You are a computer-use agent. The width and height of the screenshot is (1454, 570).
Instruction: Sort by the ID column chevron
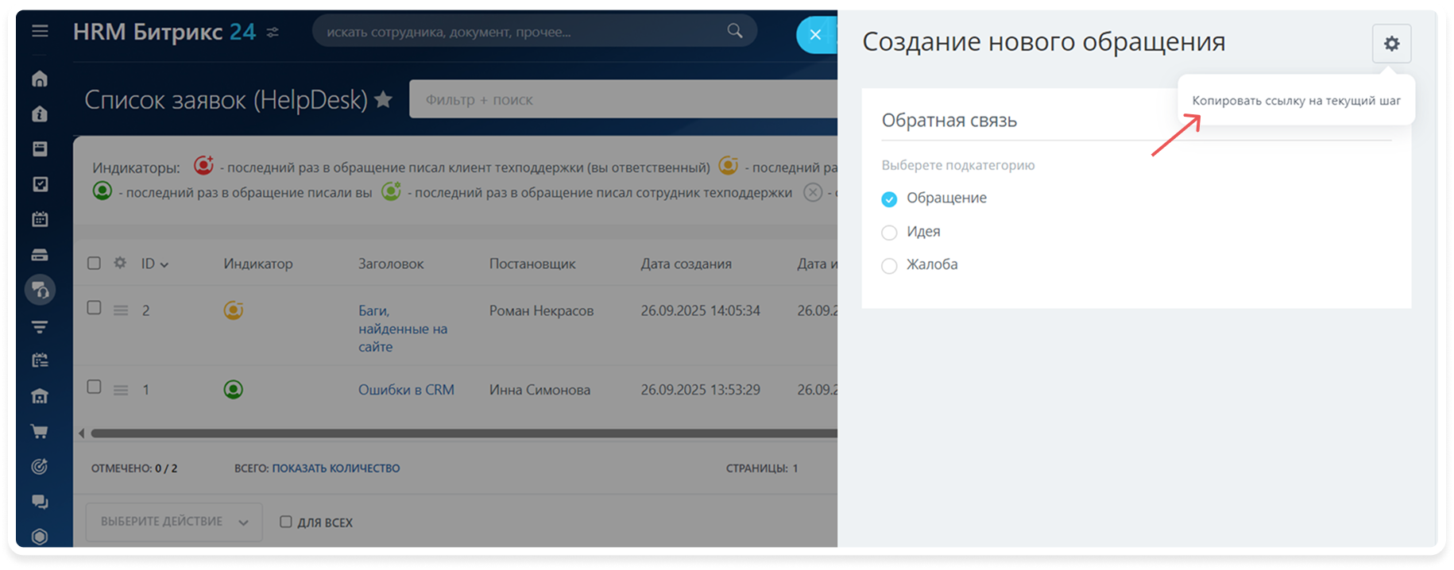(164, 265)
